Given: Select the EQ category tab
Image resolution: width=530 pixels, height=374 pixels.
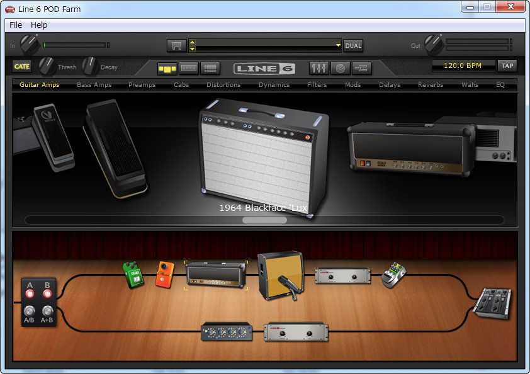Looking at the screenshot, I should (x=500, y=84).
